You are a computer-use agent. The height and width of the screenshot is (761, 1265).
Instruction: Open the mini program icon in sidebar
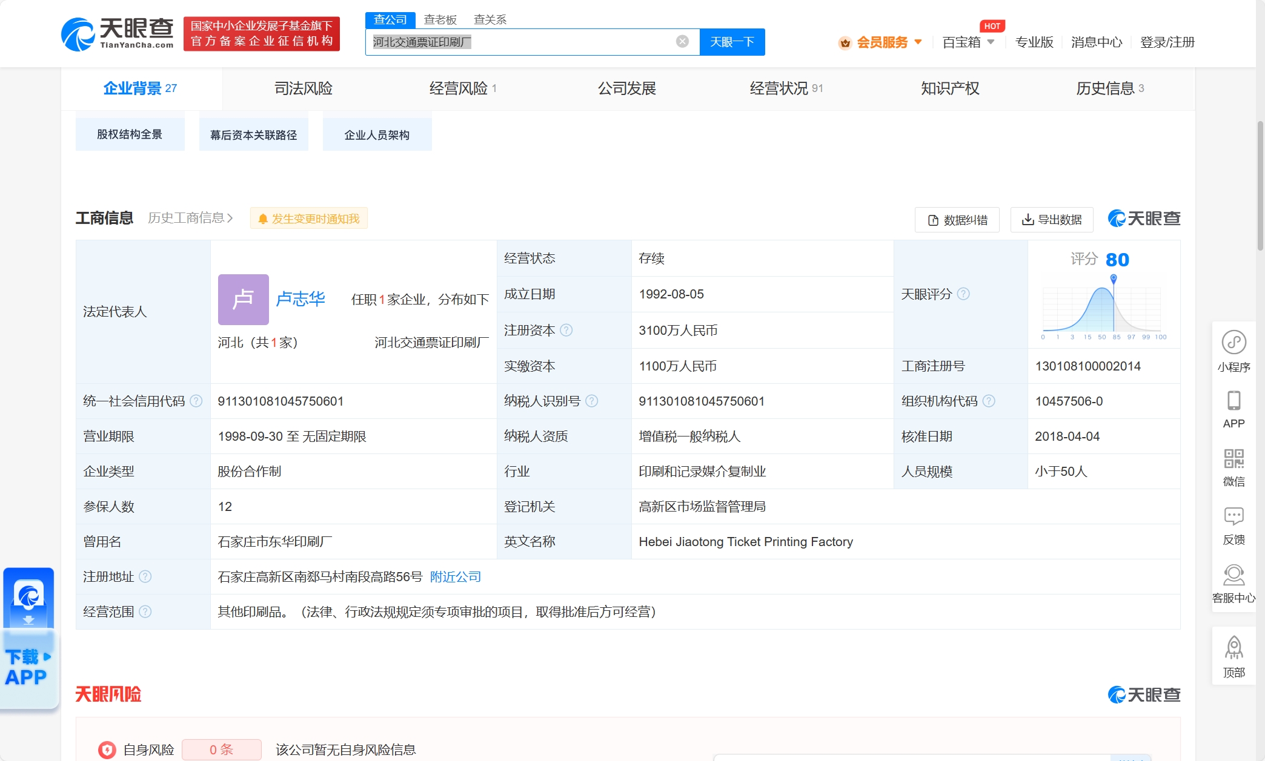tap(1233, 342)
